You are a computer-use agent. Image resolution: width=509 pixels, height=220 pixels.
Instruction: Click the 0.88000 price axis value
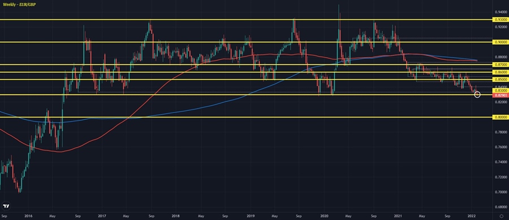click(501, 57)
